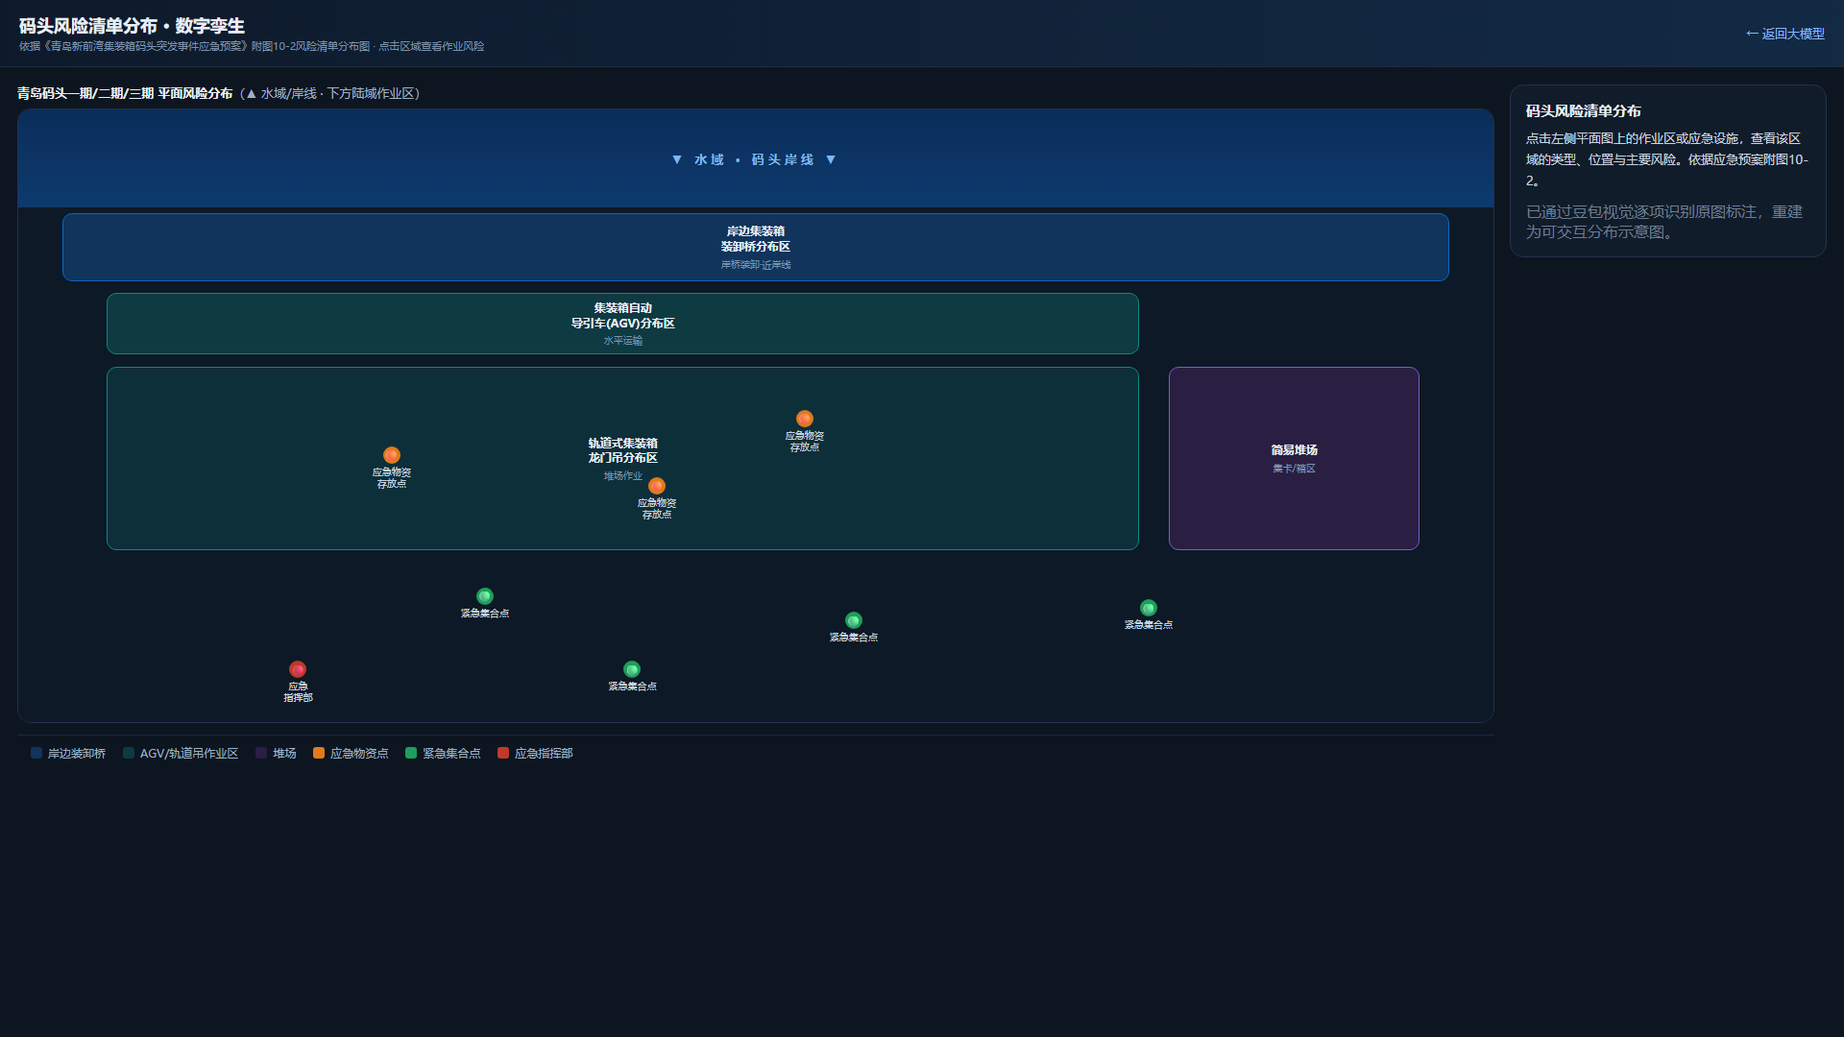Click the bottom-most green 紧急集合点 marker
This screenshot has width=1844, height=1037.
pos(632,669)
